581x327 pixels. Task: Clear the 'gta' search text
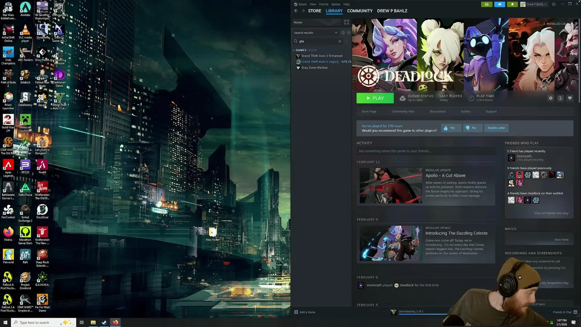(x=340, y=41)
